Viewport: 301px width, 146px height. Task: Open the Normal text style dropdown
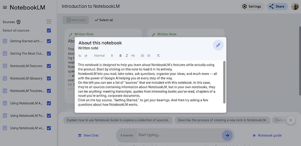pyautogui.click(x=104, y=56)
